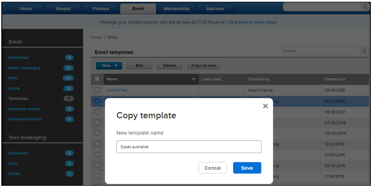Open the withAllFiles template link
The width and height of the screenshot is (373, 188).
(x=117, y=90)
